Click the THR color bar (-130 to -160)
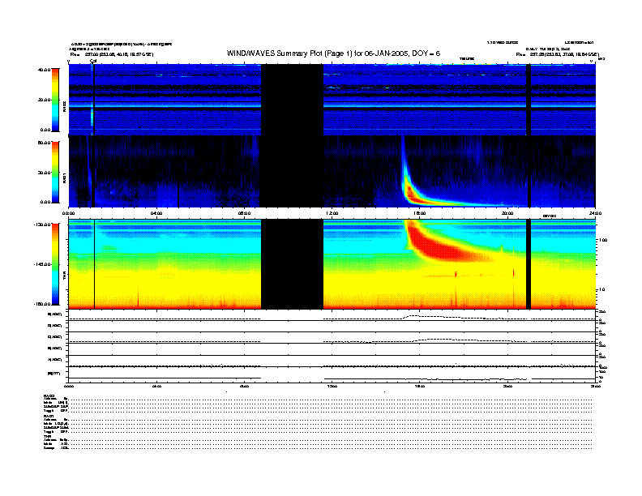Screen dimensions: 642x496 [55, 264]
